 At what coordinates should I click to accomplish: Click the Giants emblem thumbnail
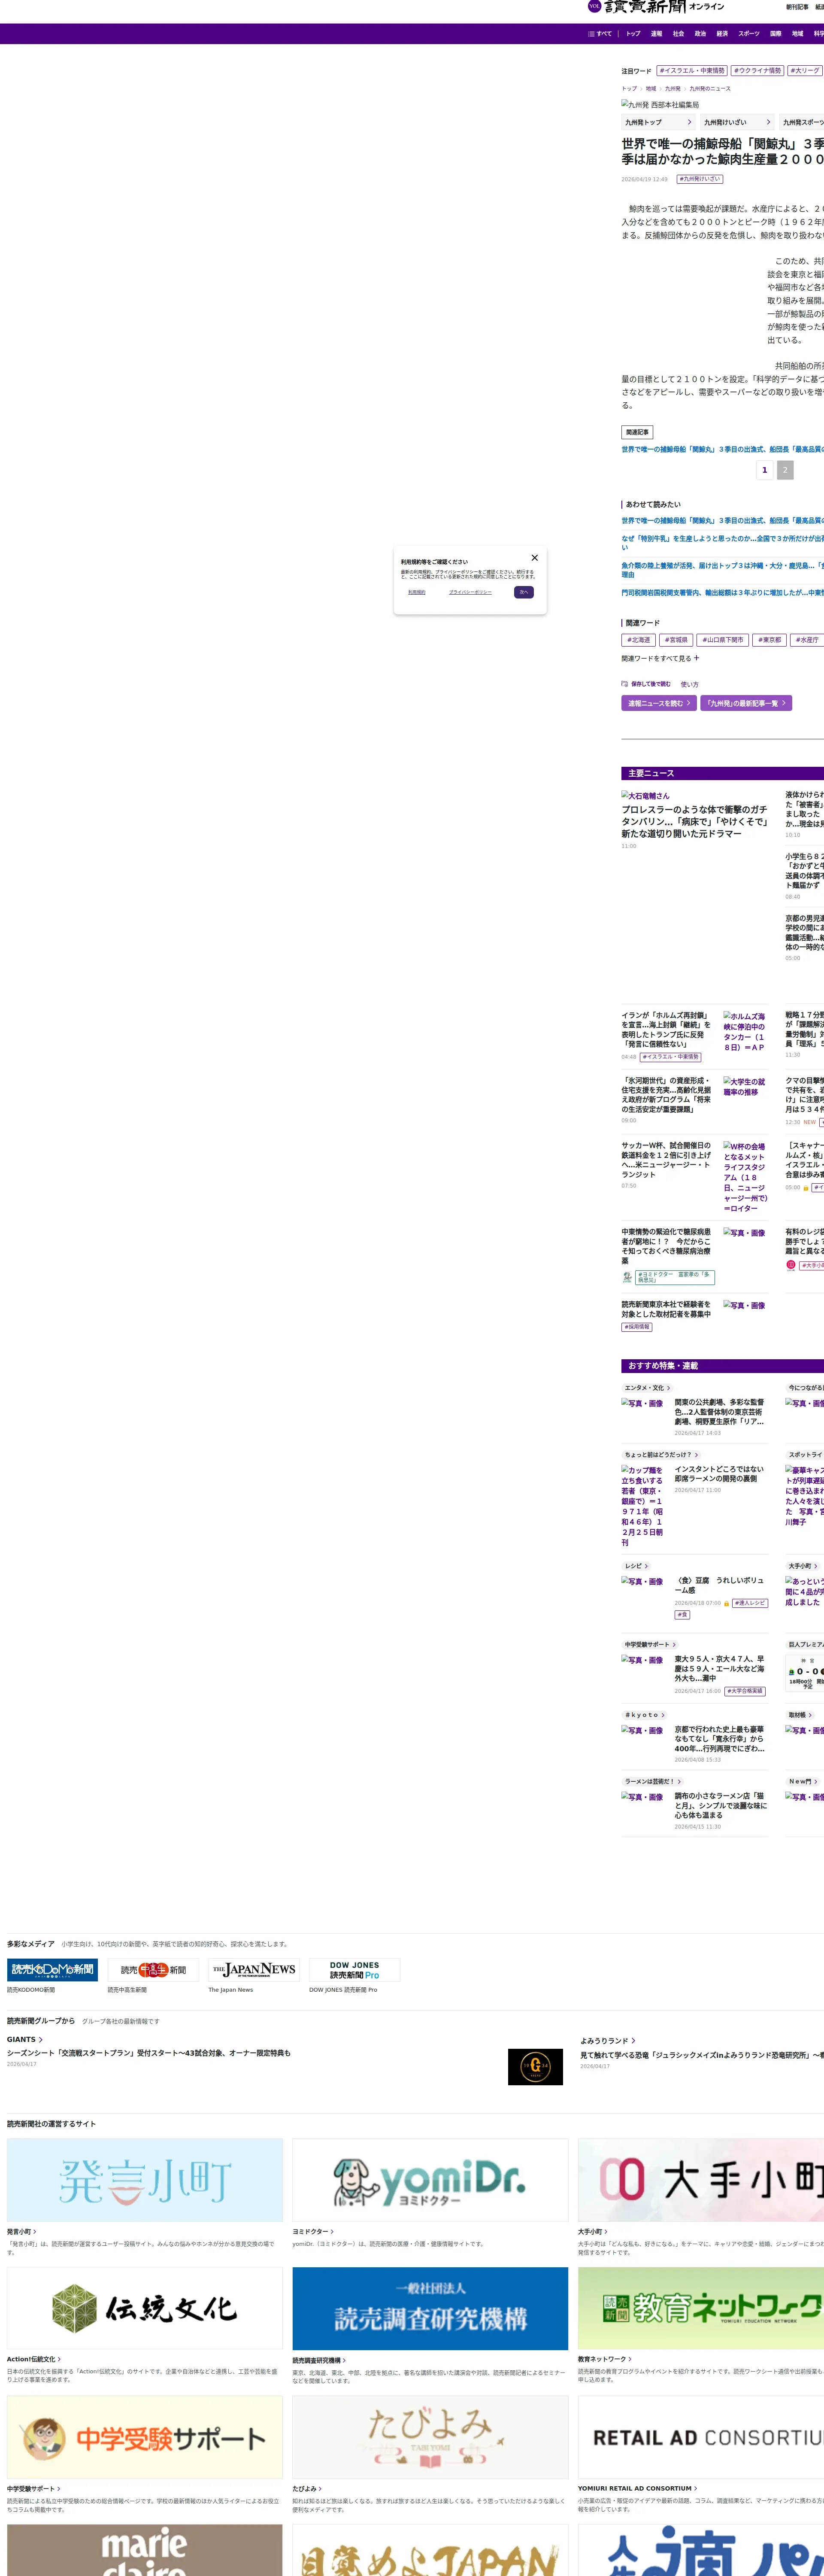(535, 2067)
